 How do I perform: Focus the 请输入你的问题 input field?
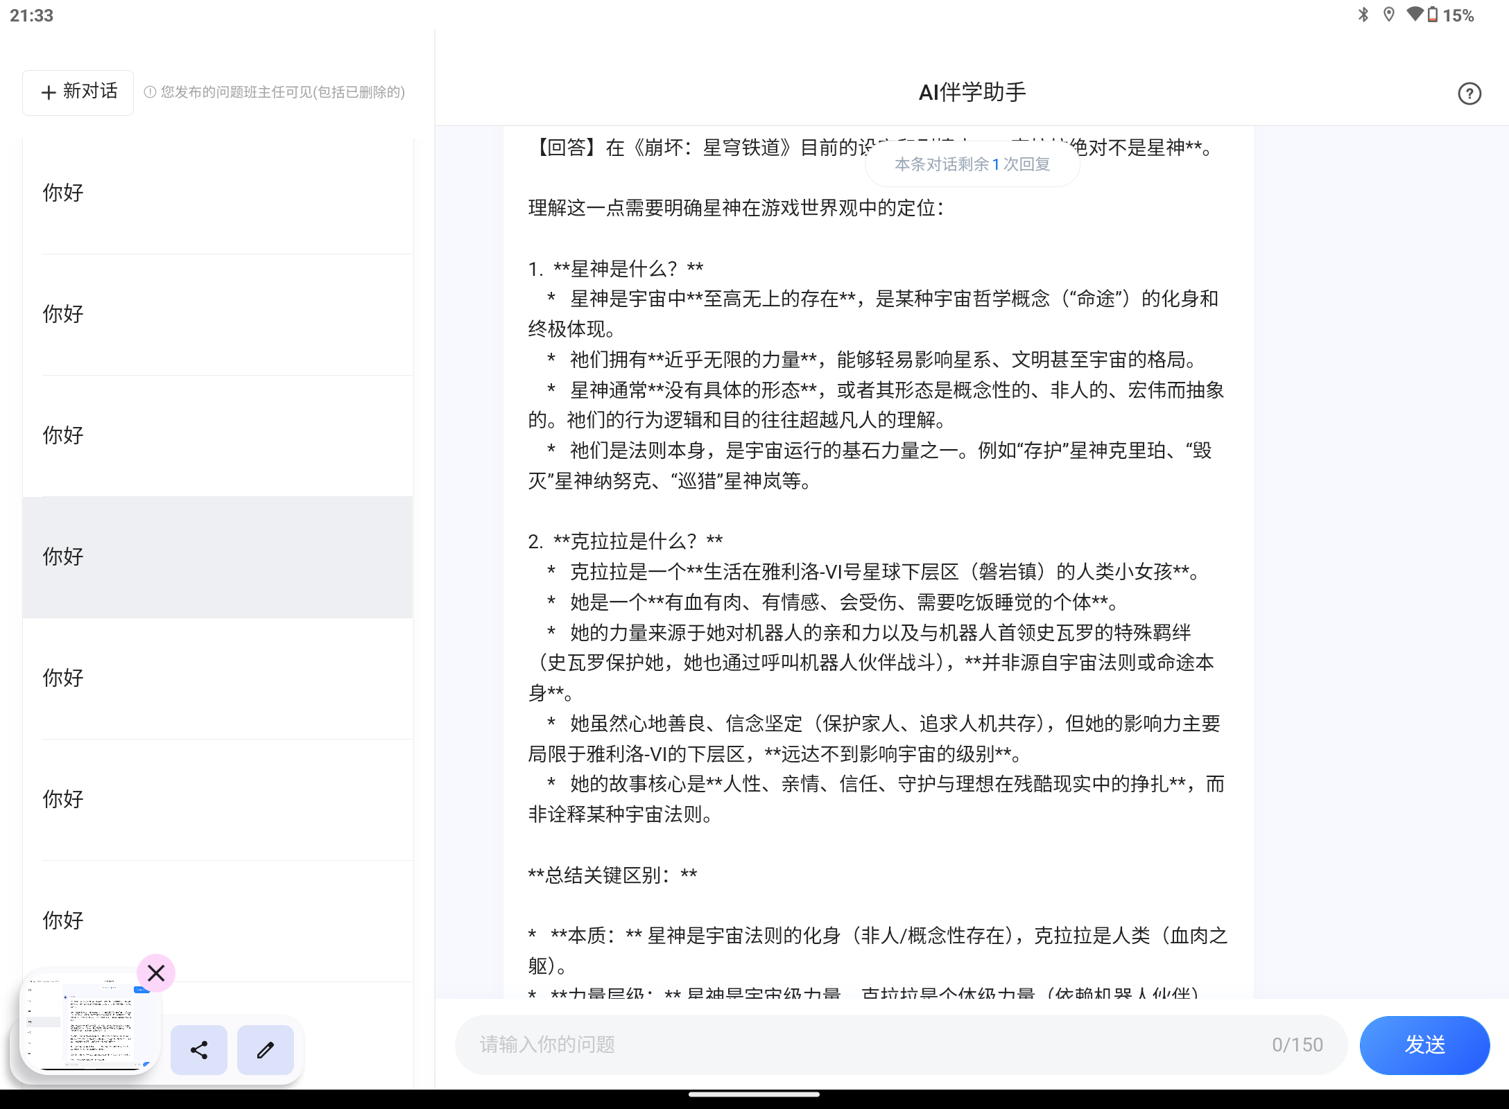(901, 1045)
